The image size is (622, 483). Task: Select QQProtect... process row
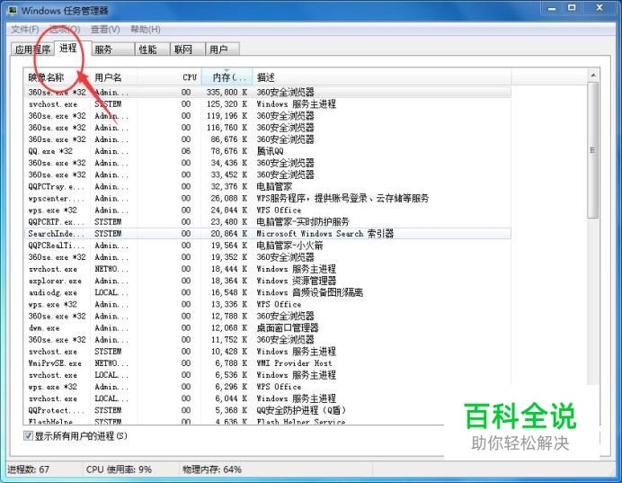267,410
